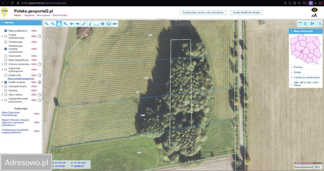Go to next map view arrow
This screenshot has width=324, height=171.
coord(78,24)
